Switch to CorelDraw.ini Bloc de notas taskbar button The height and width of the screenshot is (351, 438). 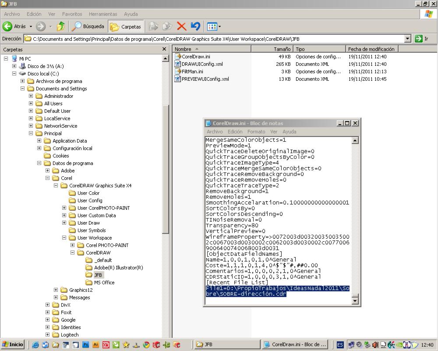pyautogui.click(x=296, y=344)
